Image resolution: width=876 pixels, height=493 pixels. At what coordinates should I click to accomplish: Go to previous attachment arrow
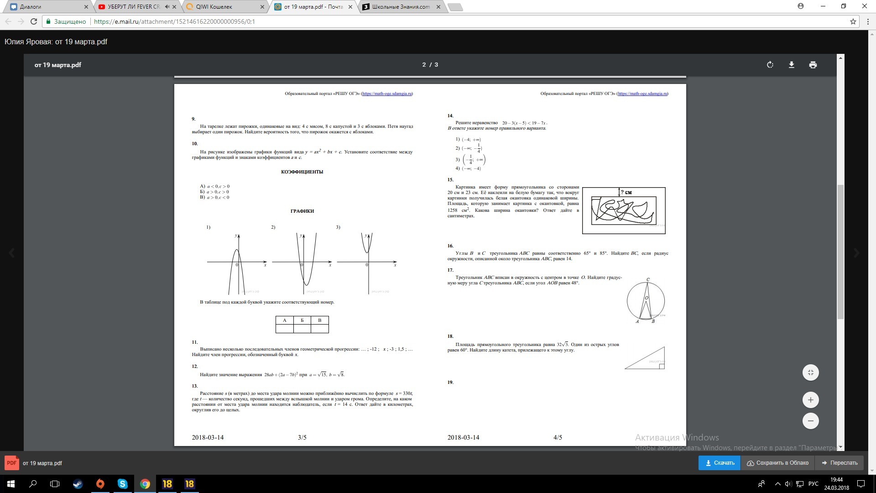coord(12,252)
